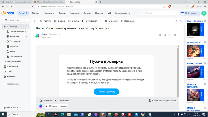The width and height of the screenshot is (208, 117).
Task: Open Облако in top navigation
Action: (36, 13)
